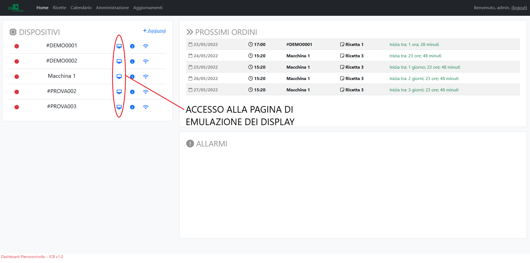Image resolution: width=530 pixels, height=263 pixels.
Task: Click the wifi icon for Macchina 1
Action: [x=146, y=77]
